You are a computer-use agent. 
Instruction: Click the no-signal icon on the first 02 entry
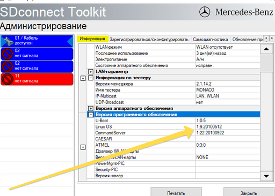pos(8,54)
